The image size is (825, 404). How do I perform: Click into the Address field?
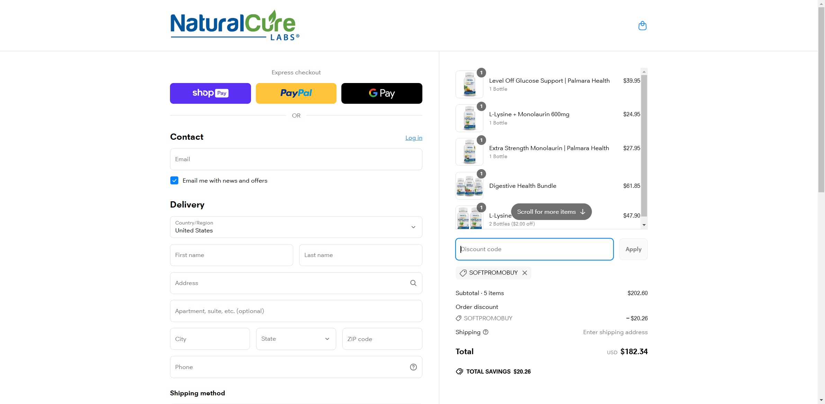coord(296,283)
